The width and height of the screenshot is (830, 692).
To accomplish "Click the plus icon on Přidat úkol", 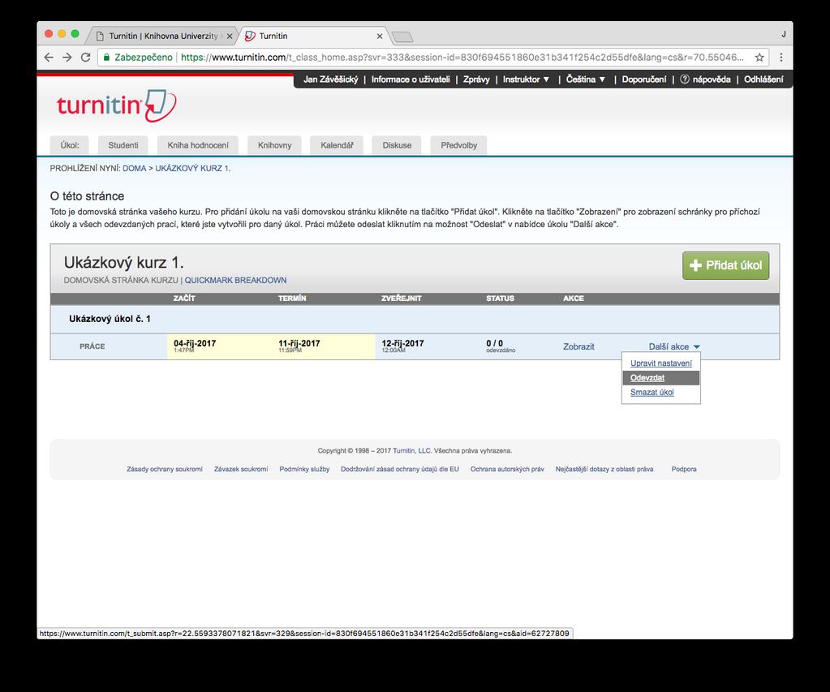I will [695, 265].
